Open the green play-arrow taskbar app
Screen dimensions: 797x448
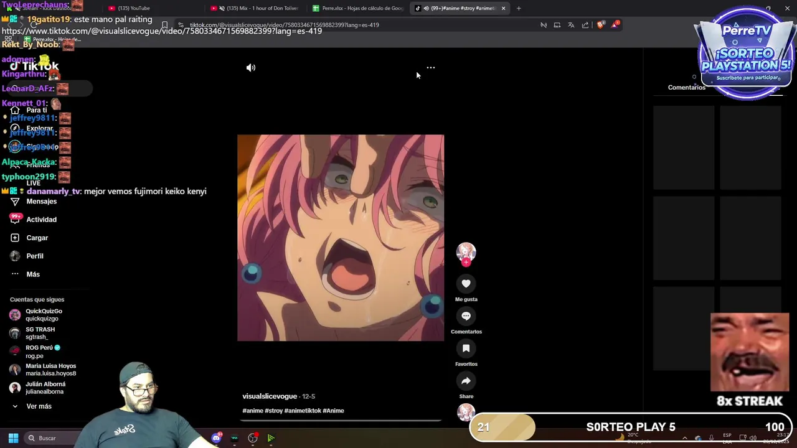pyautogui.click(x=271, y=438)
